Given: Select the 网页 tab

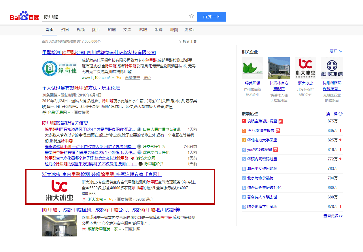Looking at the screenshot, I should (x=50, y=30).
